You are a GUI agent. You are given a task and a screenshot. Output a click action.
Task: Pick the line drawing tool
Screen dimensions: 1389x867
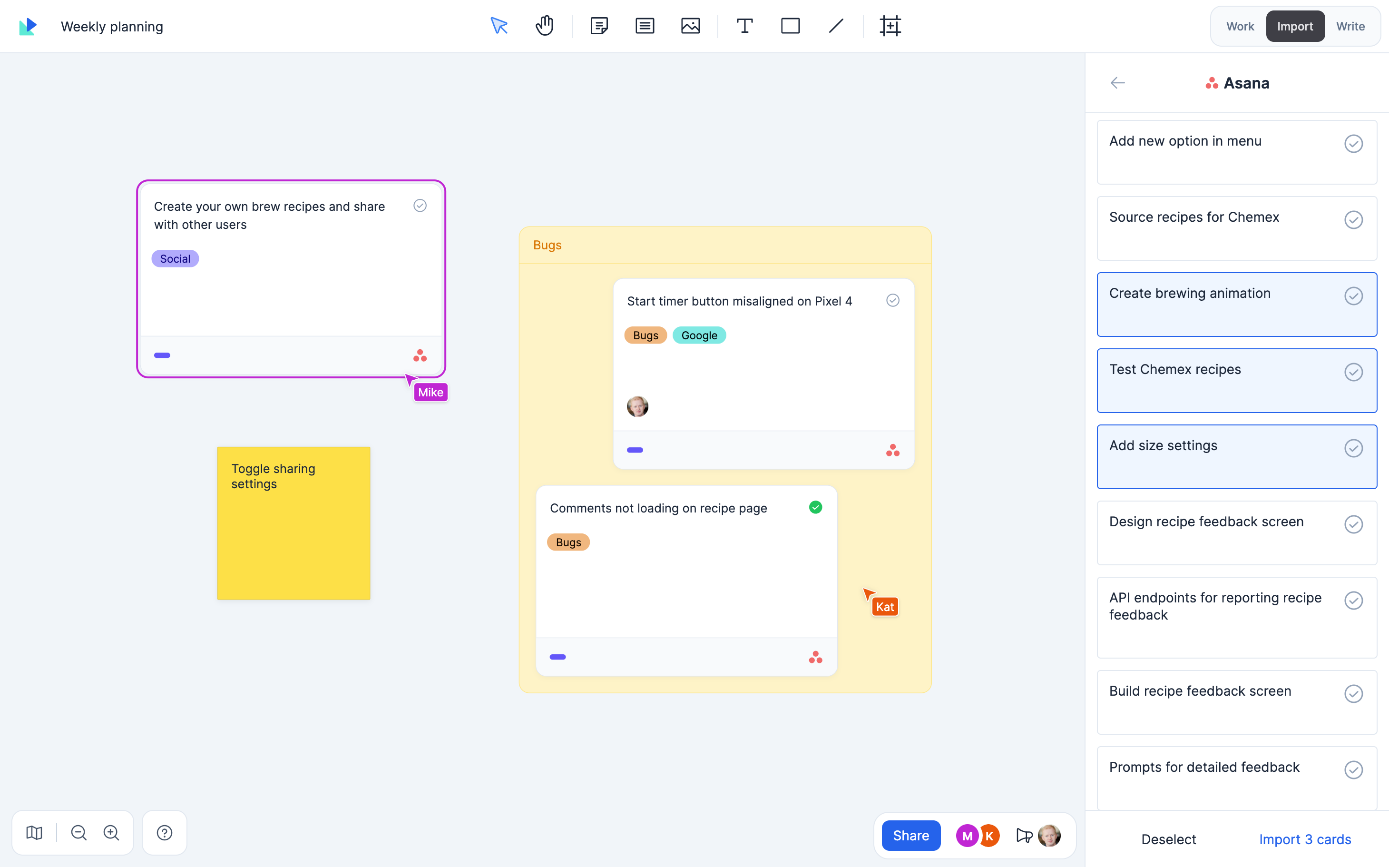(836, 26)
